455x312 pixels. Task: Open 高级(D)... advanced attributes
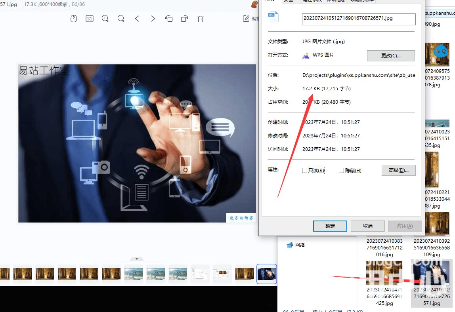[x=398, y=170]
